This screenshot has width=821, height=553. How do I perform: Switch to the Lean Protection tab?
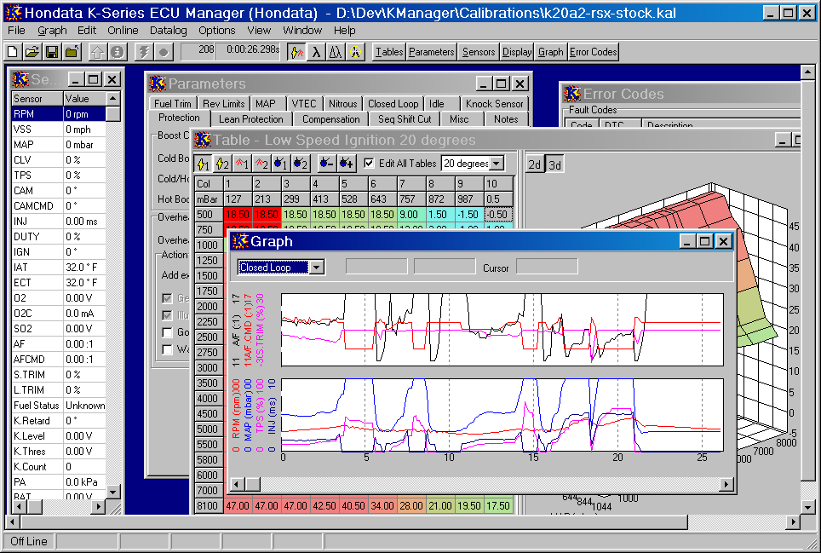coord(250,119)
